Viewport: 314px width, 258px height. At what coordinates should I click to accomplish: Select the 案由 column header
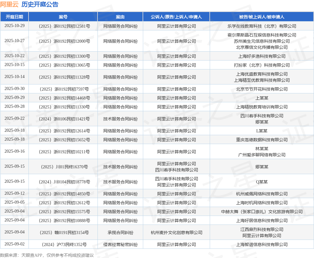[x=120, y=17]
